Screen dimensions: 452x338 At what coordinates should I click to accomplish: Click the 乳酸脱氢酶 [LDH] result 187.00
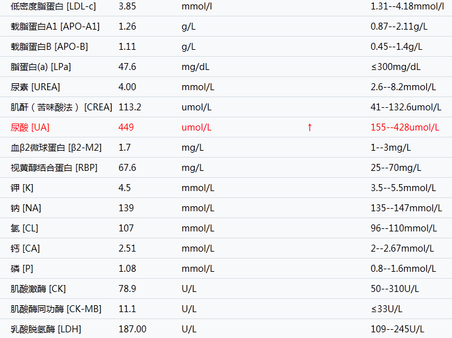(x=132, y=329)
